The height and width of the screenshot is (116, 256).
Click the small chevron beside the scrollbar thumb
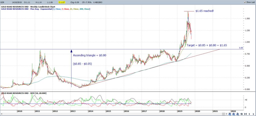click(x=226, y=114)
